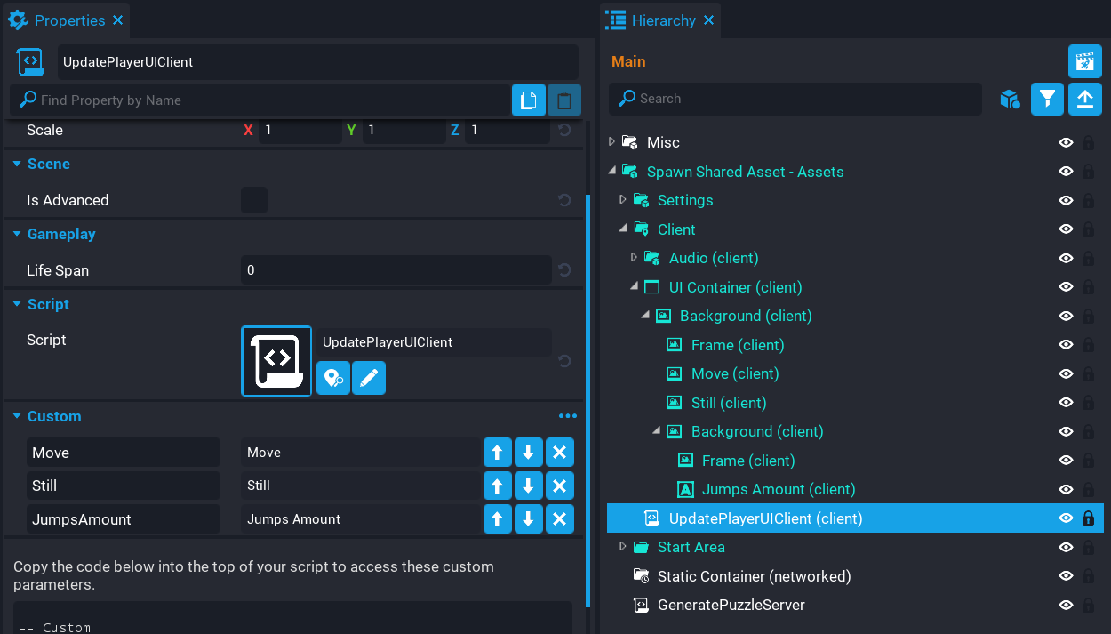This screenshot has height=634, width=1111.
Task: Toggle lock on UpdatePlayerUIClient row
Action: tap(1088, 518)
